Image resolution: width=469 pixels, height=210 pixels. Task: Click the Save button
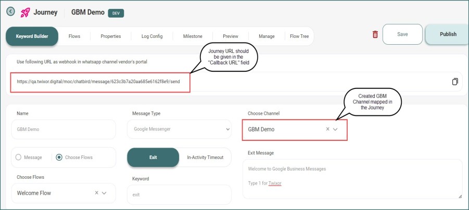pyautogui.click(x=402, y=34)
